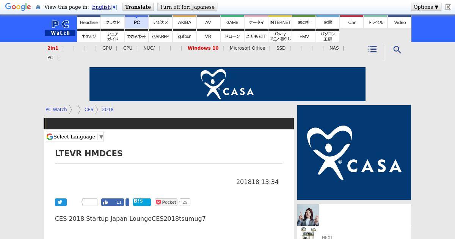Go to 2018 breadcrumb link

108,109
